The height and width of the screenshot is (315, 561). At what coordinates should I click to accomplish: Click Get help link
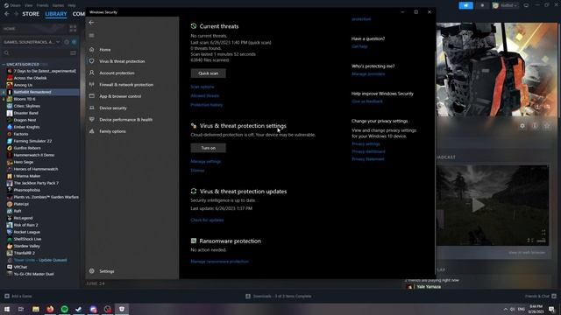359,46
